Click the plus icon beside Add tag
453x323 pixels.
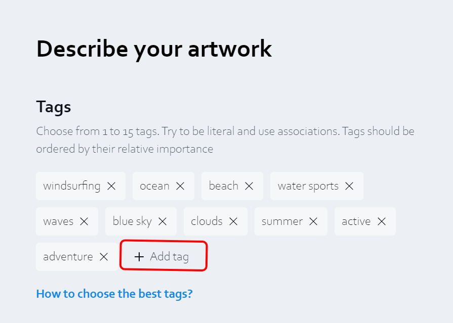coord(139,257)
